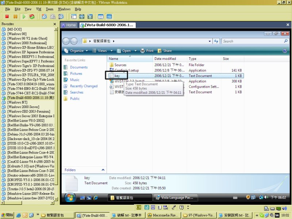Viewport: 292px width, 219px height.
Task: Close the Favorites sidebar panel
Action: tap(54, 24)
